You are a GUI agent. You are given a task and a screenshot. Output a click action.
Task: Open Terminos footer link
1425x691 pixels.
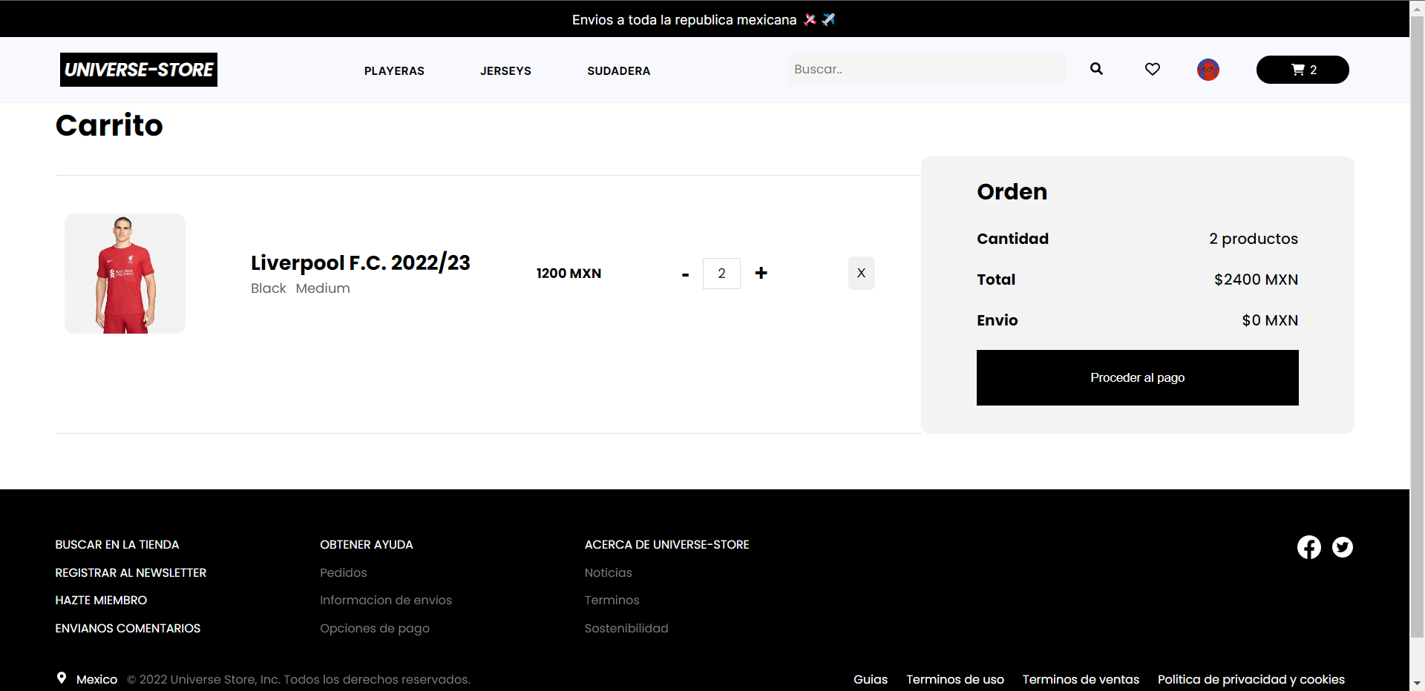tap(612, 600)
